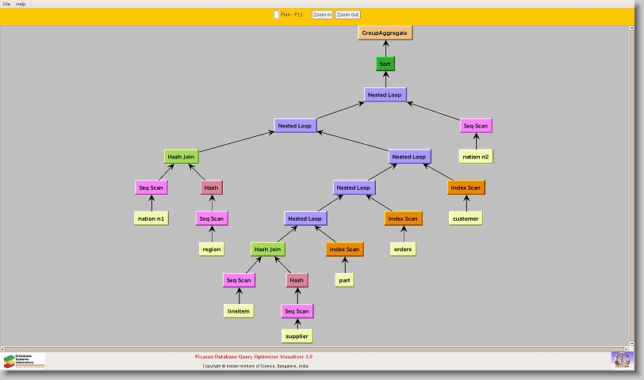Click the Zoom In button
Screen dimensions: 644x380
[321, 14]
